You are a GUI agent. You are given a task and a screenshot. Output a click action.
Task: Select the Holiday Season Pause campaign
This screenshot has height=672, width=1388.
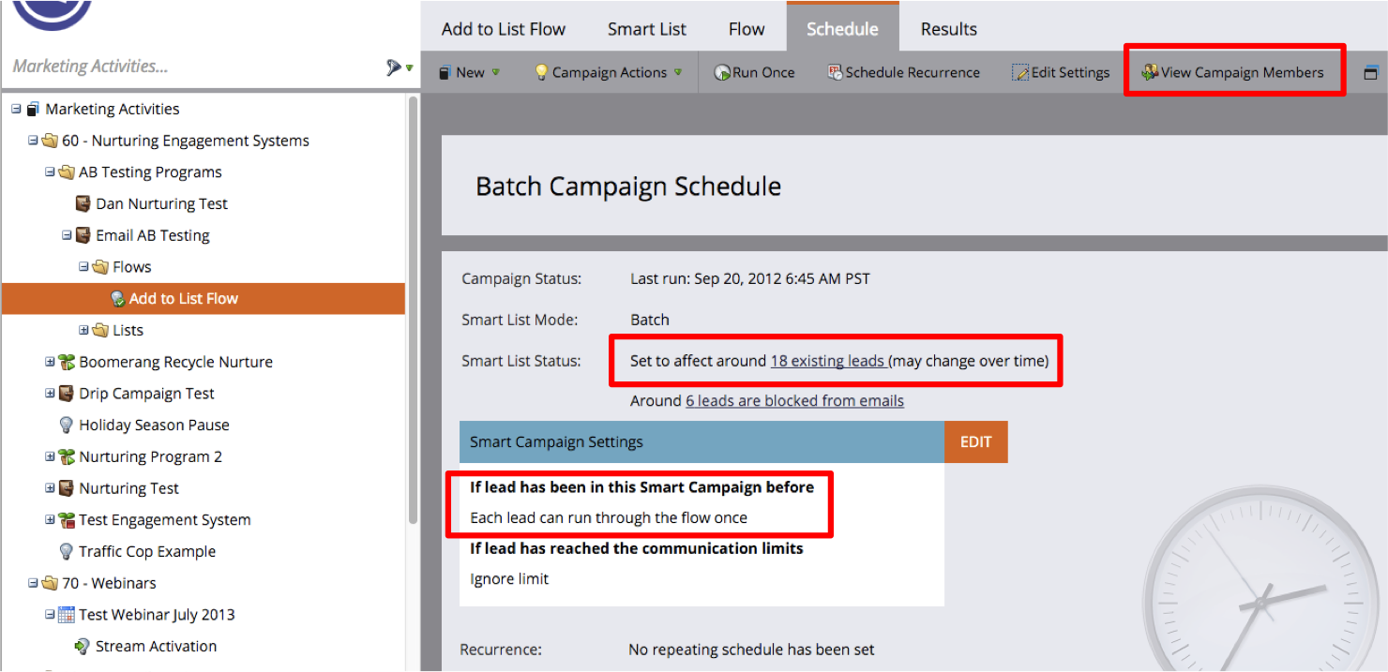pos(154,426)
